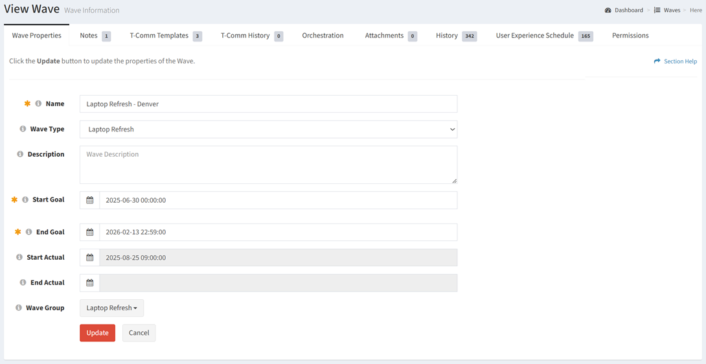Click the Start Actual calendar icon

[90, 257]
